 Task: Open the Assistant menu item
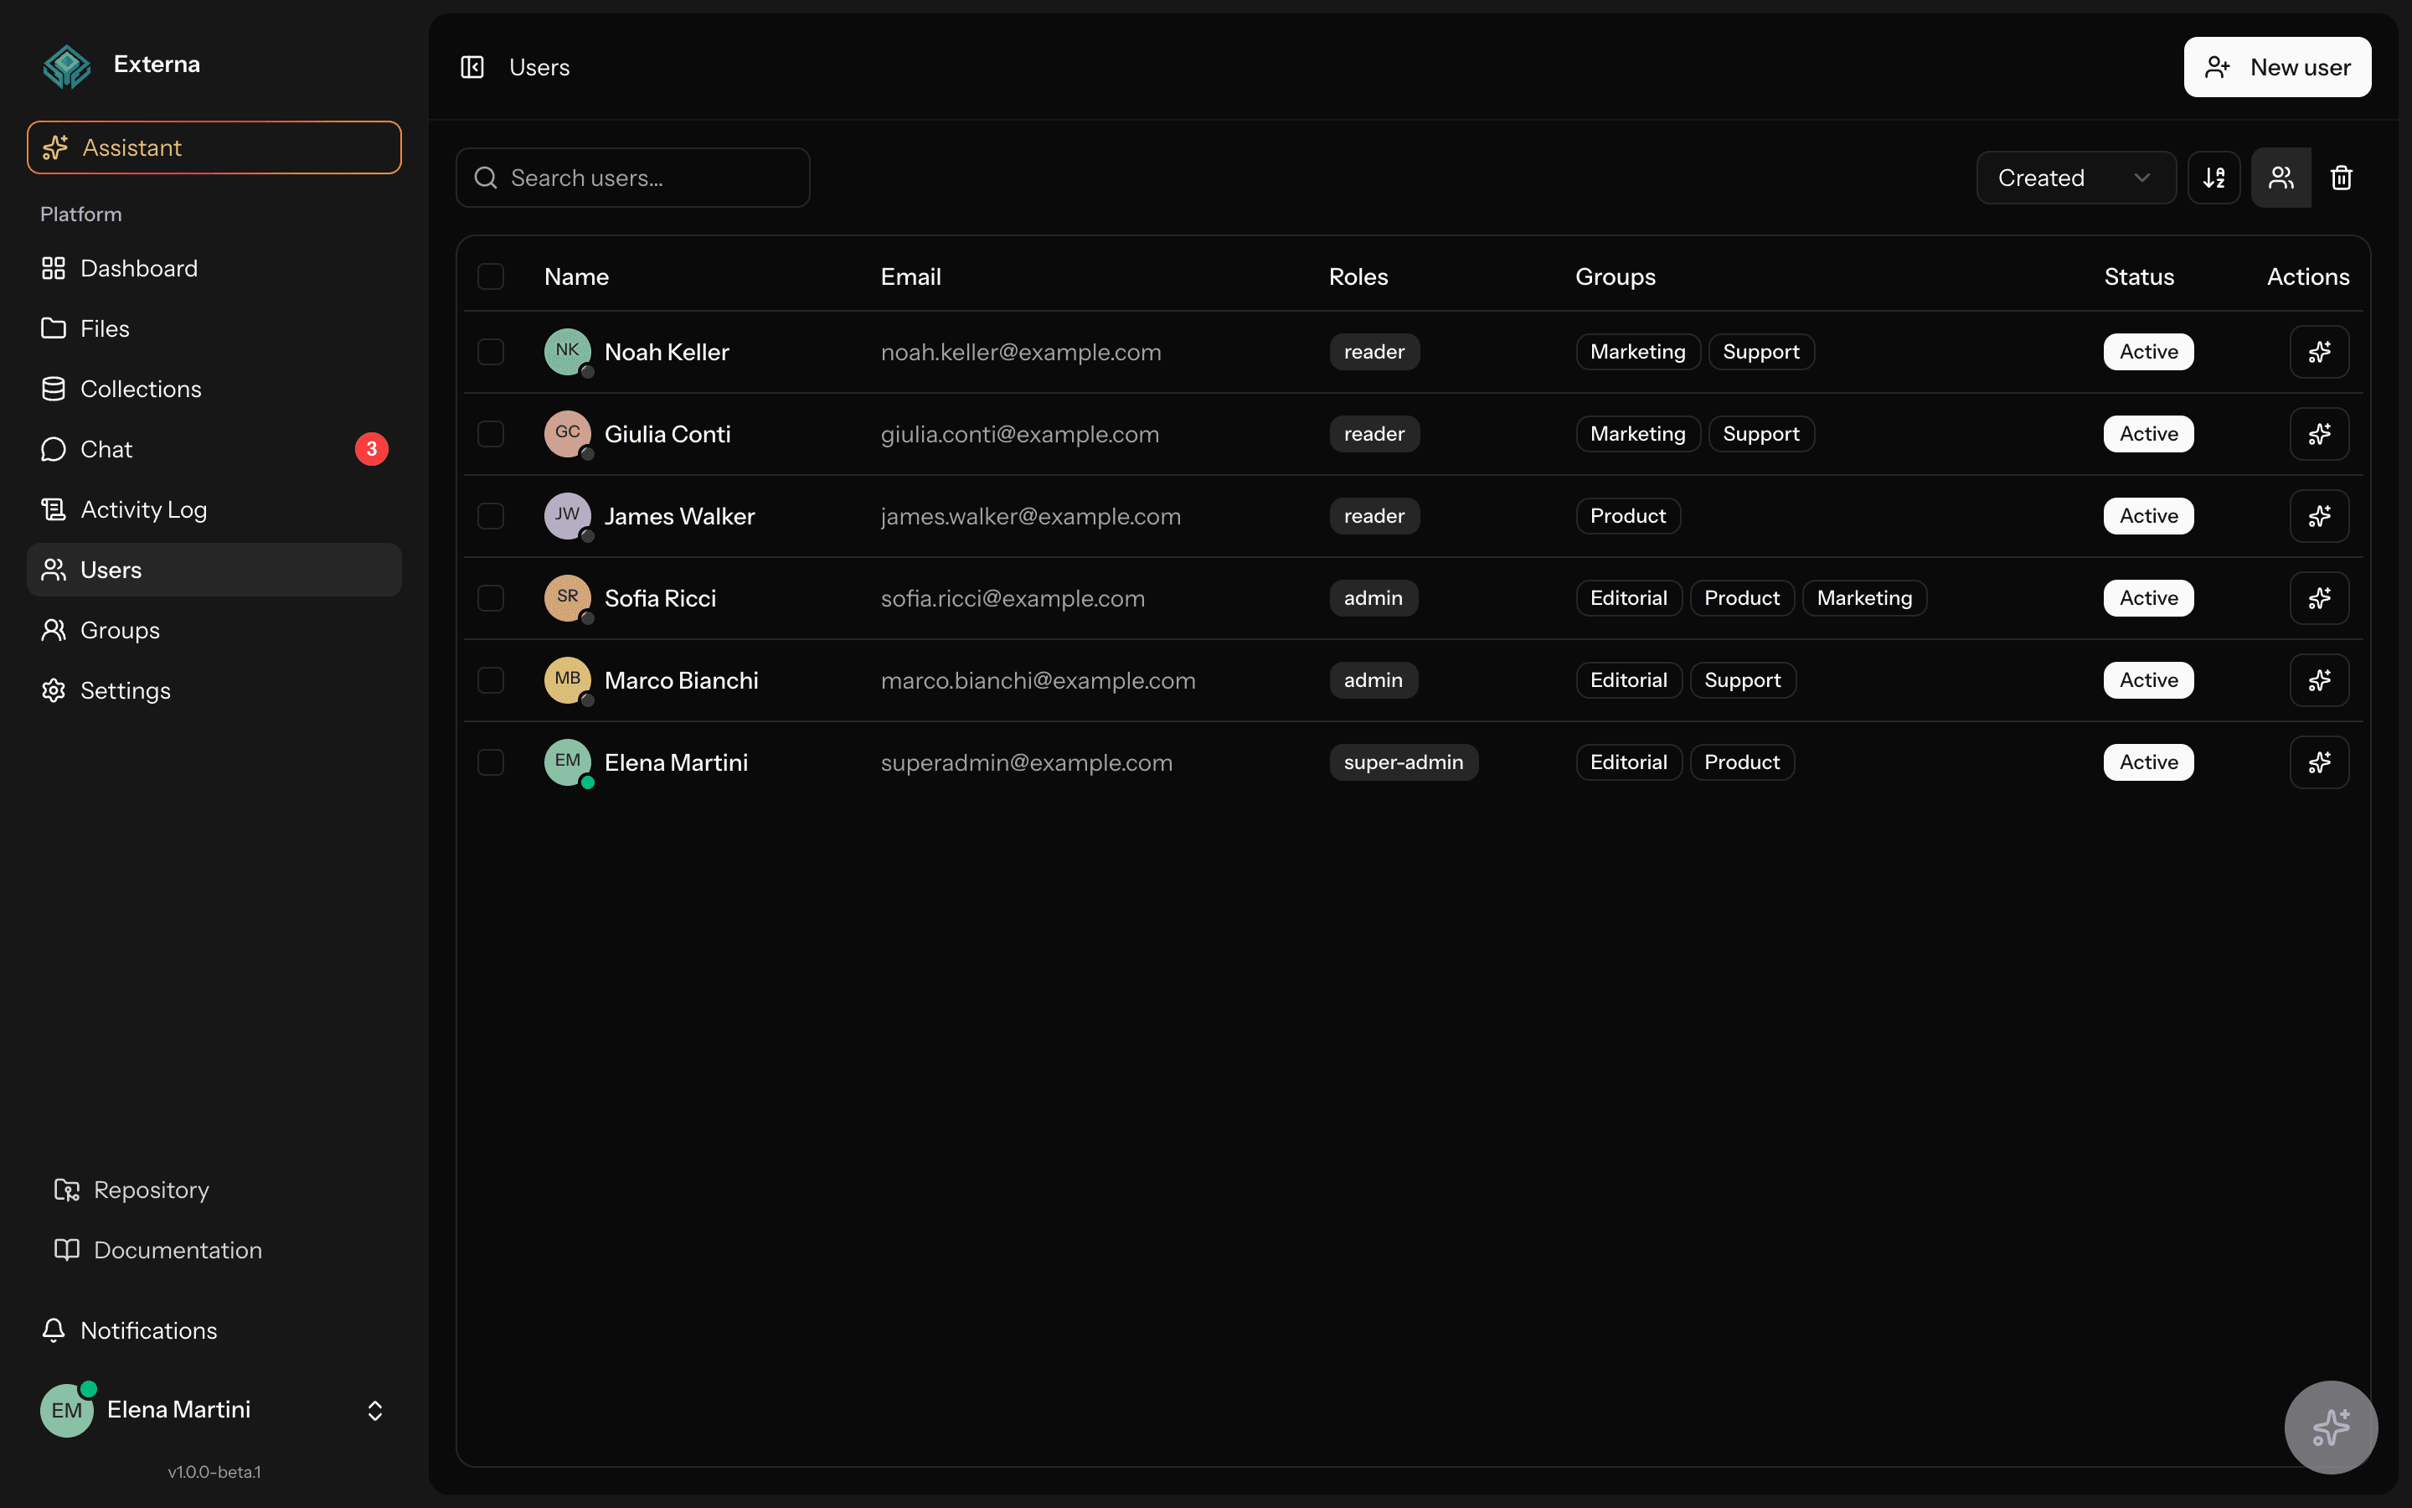214,147
